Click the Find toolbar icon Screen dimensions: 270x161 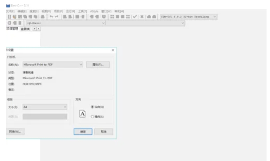tap(65, 16)
